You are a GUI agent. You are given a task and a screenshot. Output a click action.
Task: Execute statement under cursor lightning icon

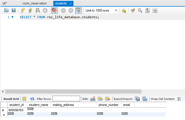point(30,10)
